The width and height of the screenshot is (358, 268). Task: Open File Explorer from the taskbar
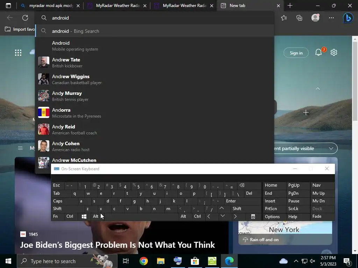(161, 261)
